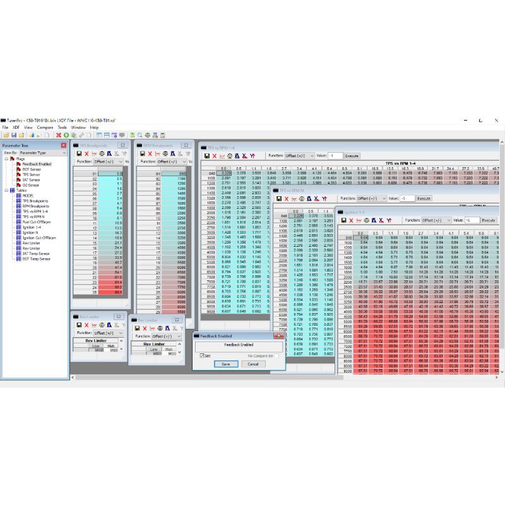
Task: Click the open folder icon in main toolbar
Action: 4,135
